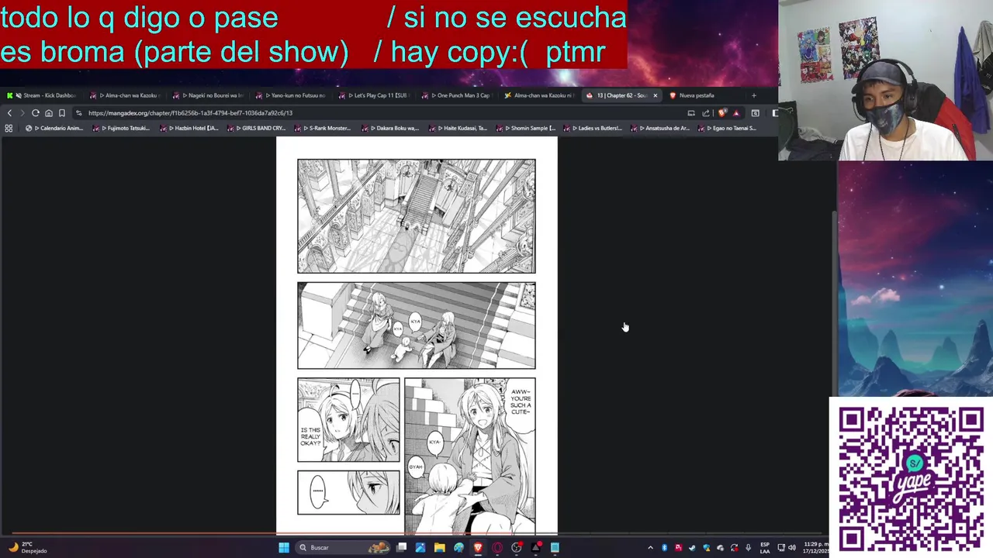Image resolution: width=993 pixels, height=558 pixels.
Task: Switch to Nageki no Bourei tab
Action: tap(208, 95)
